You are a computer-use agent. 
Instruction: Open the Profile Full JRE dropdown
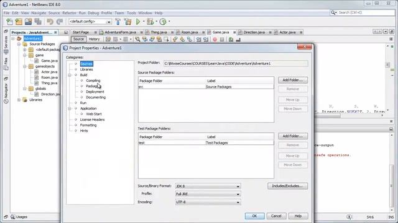pyautogui.click(x=208, y=194)
